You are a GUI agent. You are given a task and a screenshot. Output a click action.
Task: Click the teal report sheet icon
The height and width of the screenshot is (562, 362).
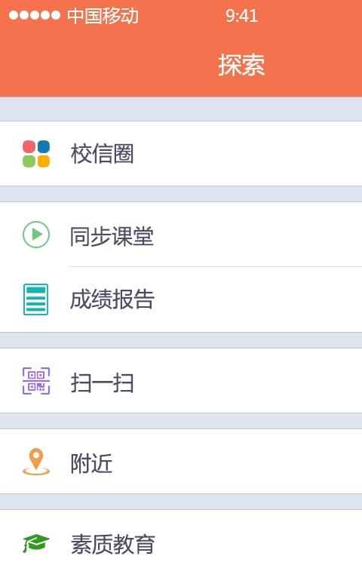click(x=36, y=299)
